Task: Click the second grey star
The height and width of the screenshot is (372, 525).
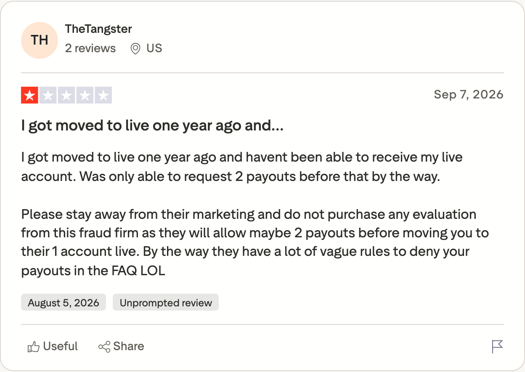Action: (48, 95)
